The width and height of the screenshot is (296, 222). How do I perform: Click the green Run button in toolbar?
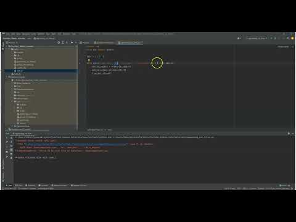tap(271, 38)
